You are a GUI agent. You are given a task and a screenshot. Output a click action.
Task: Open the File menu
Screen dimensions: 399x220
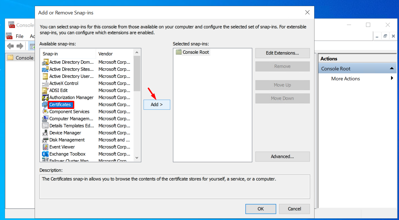19,36
